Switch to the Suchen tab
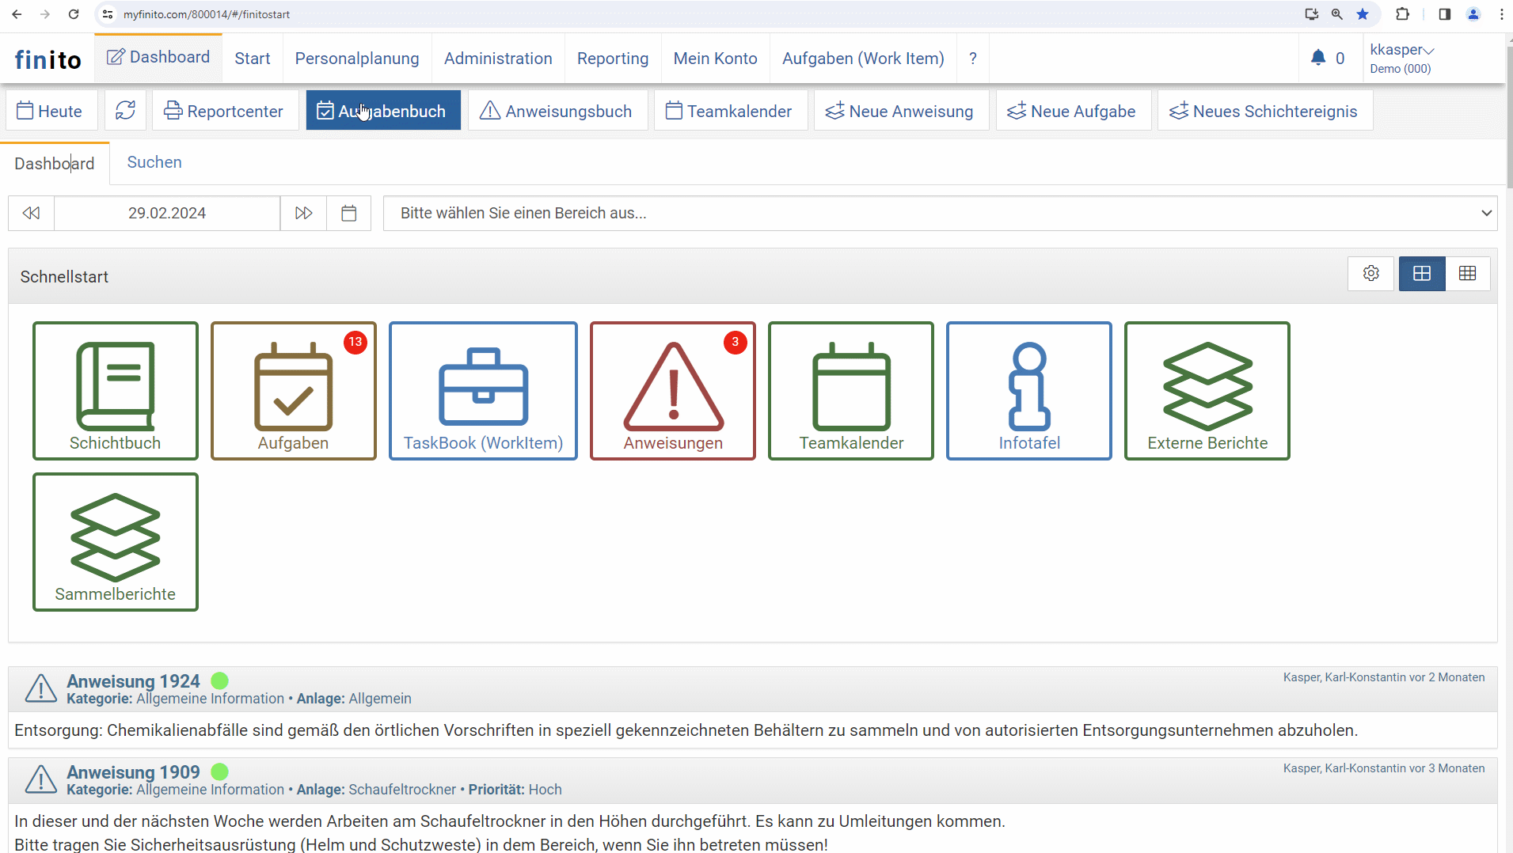This screenshot has height=853, width=1513. coord(154,162)
